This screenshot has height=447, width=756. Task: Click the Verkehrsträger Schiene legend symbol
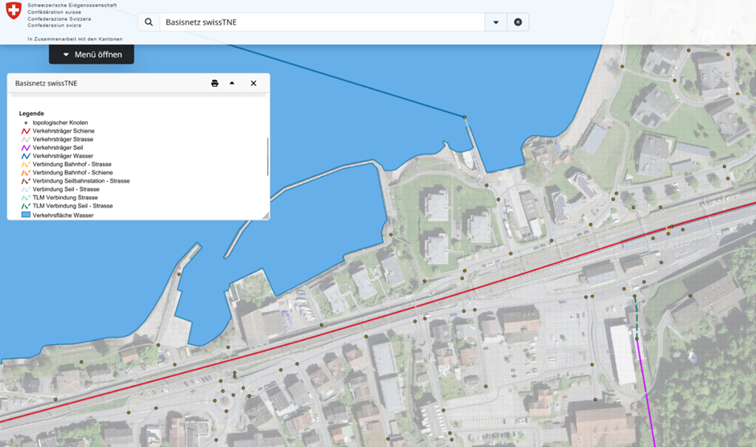(26, 131)
